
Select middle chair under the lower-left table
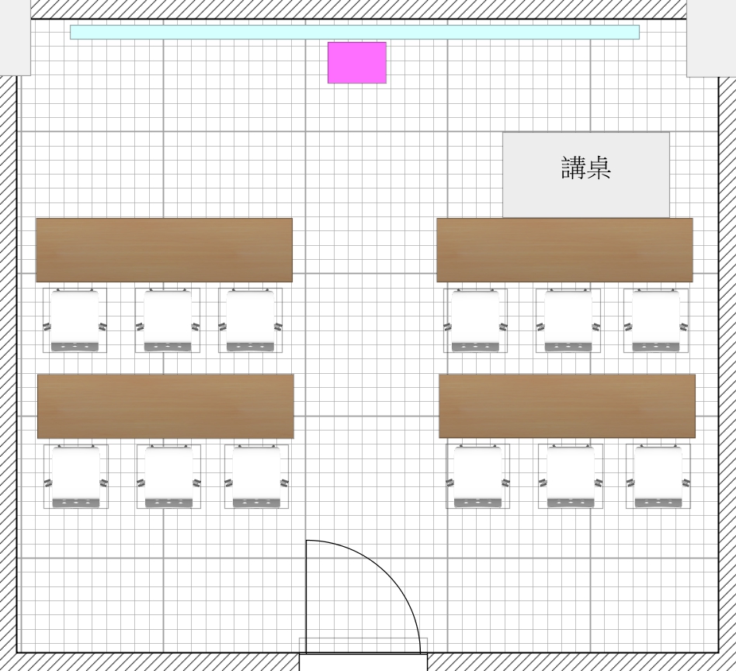tap(168, 476)
